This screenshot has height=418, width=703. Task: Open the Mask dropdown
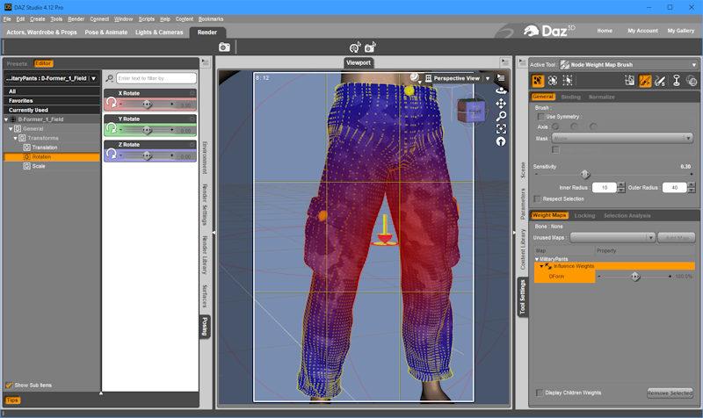tap(622, 138)
